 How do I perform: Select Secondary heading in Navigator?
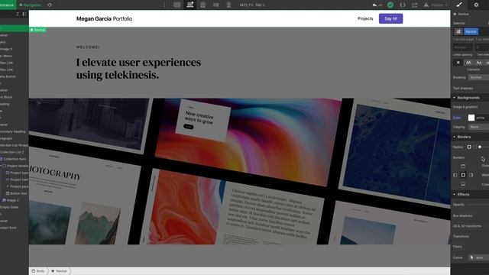coord(14,131)
